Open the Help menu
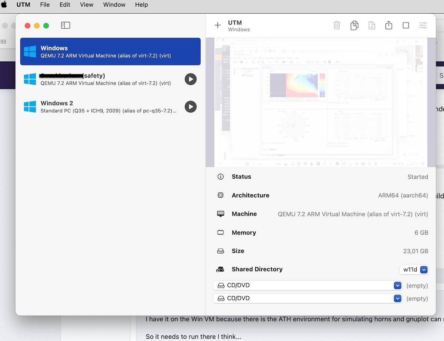This screenshot has height=341, width=444. pos(141,5)
